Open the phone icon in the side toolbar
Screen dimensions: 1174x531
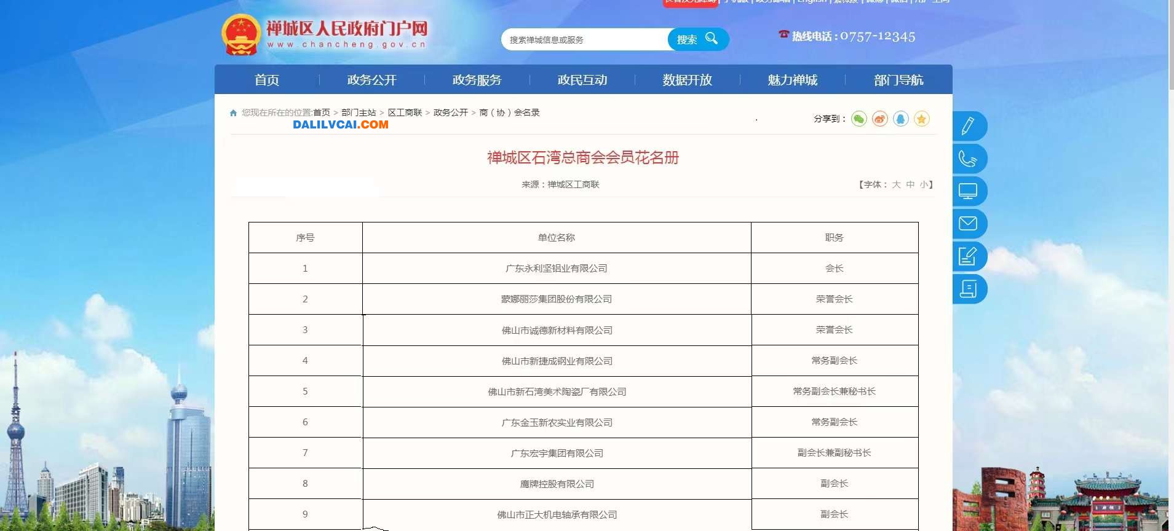click(x=968, y=159)
